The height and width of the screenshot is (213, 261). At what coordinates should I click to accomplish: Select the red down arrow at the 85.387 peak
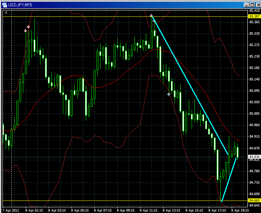[x=152, y=15]
